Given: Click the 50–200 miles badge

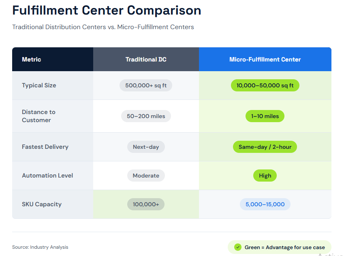Looking at the screenshot, I should pos(146,116).
